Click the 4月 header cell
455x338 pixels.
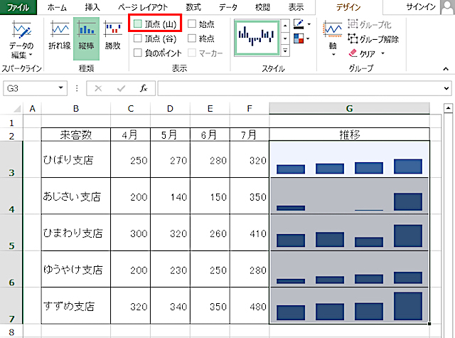click(130, 134)
